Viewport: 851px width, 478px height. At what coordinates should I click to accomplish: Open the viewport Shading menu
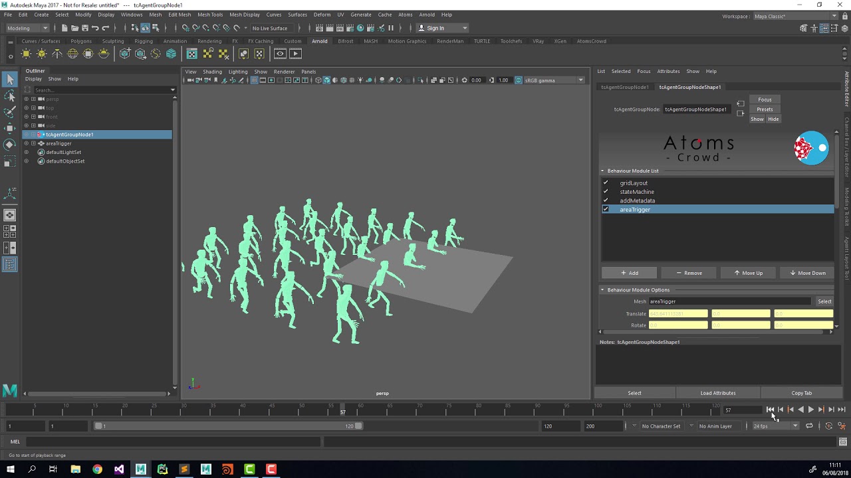(x=212, y=72)
